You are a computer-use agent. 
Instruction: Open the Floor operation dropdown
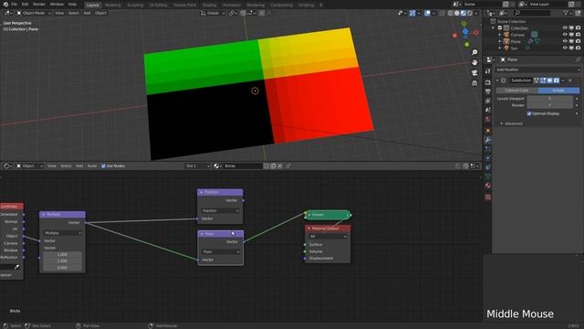click(220, 252)
